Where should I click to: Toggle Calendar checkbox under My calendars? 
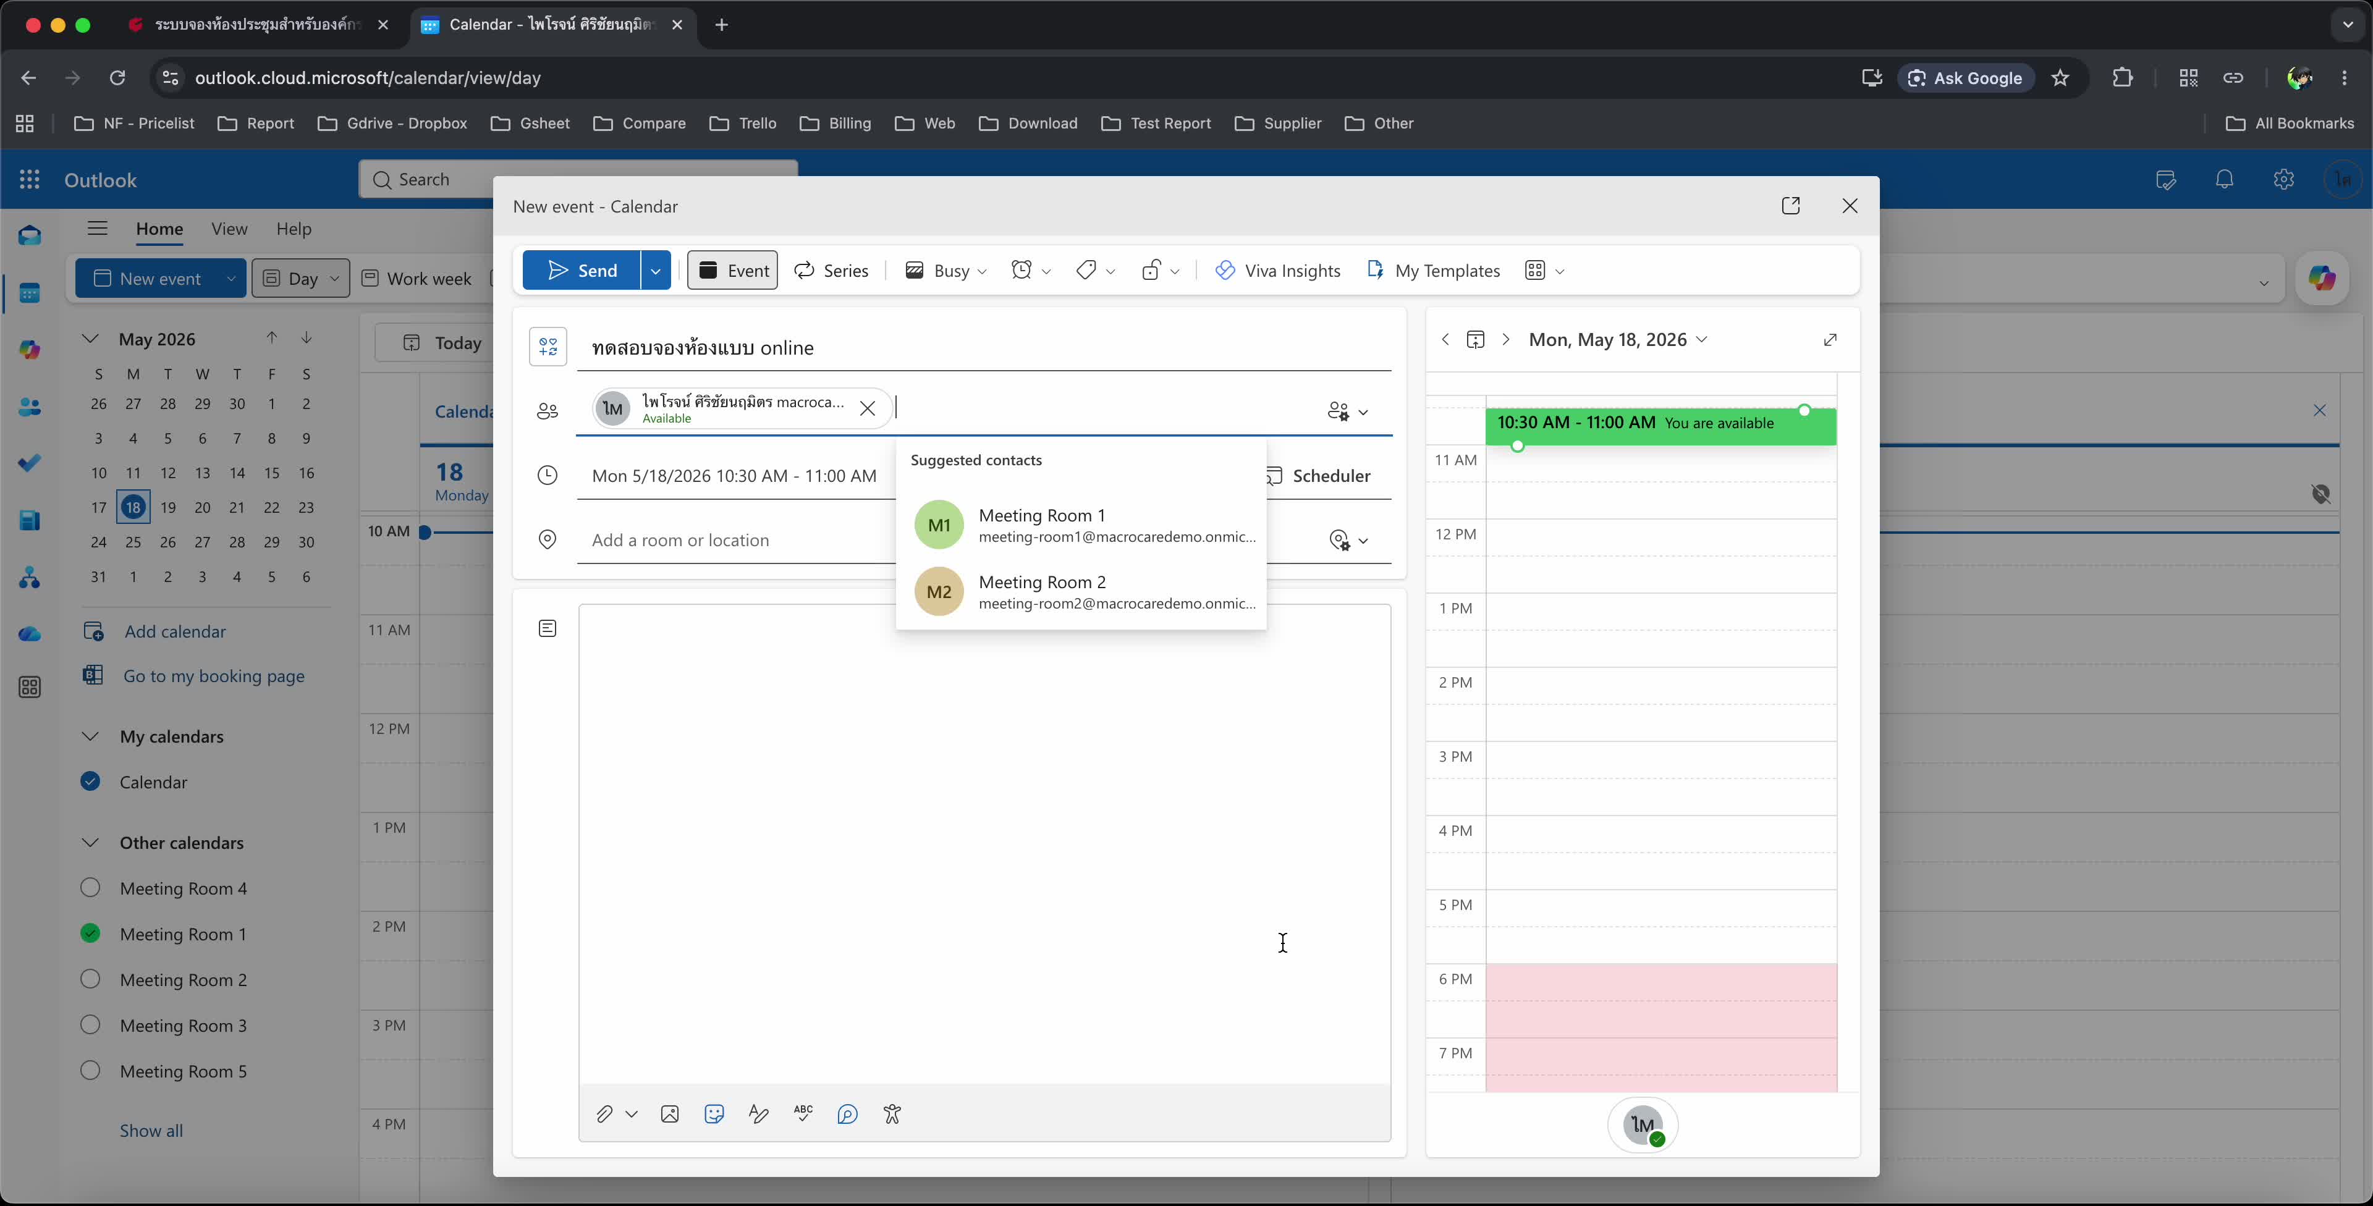[90, 782]
